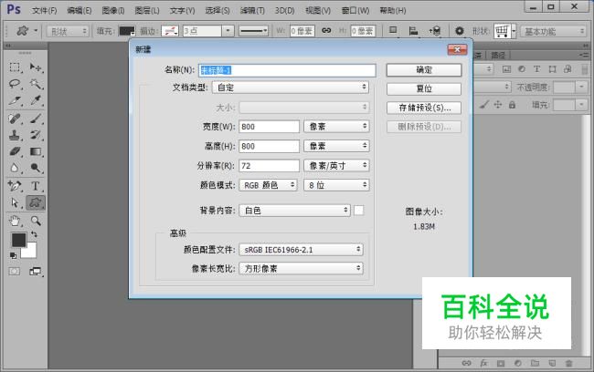Click the trash icon in layers panel

[x=568, y=363]
